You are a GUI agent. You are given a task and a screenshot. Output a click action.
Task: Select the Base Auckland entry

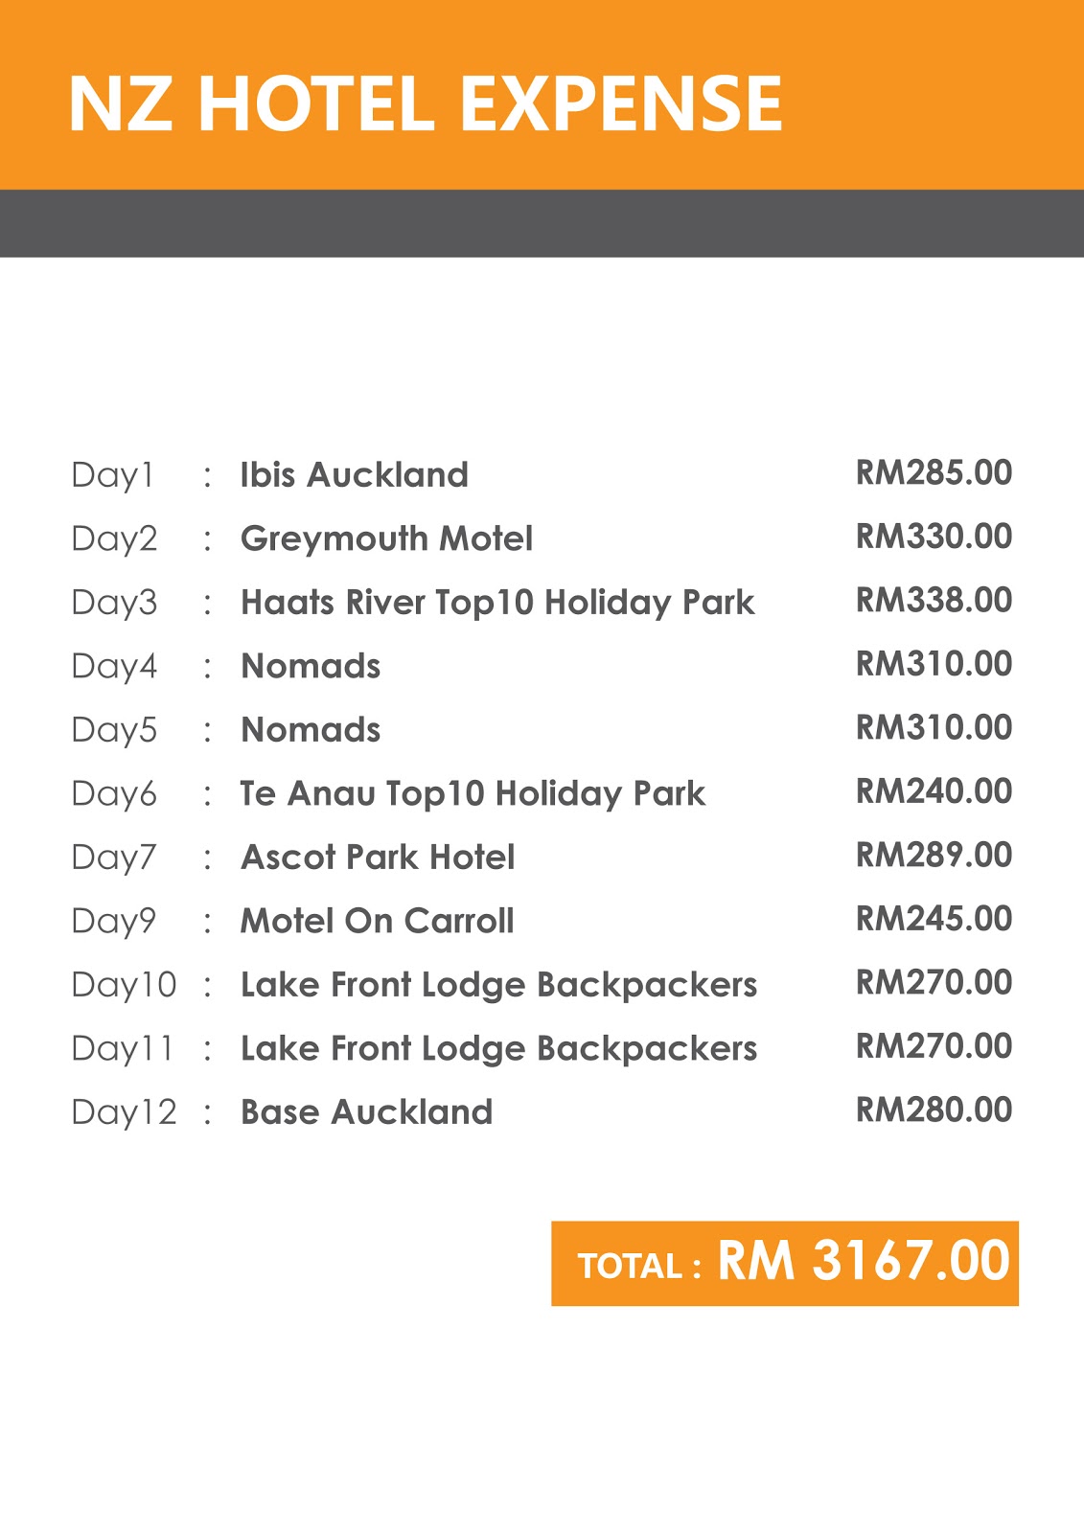pyautogui.click(x=366, y=1112)
